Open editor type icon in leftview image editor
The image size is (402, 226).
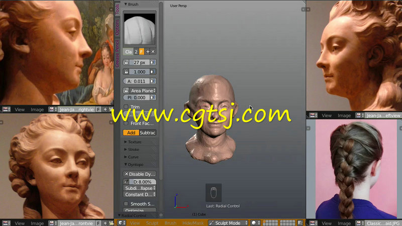point(313,116)
